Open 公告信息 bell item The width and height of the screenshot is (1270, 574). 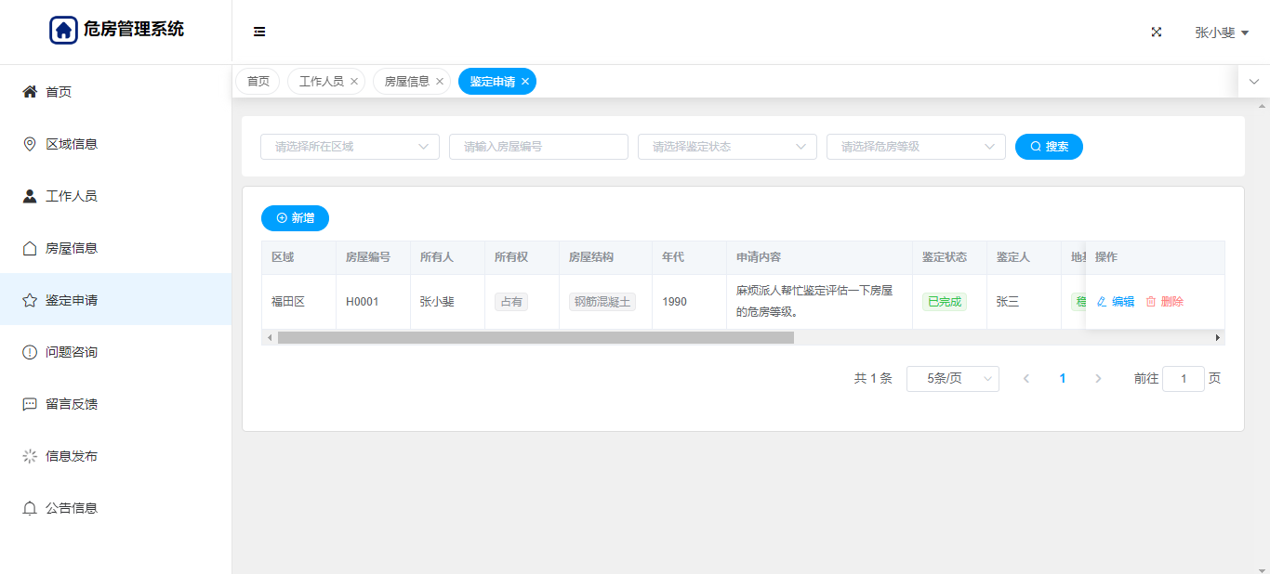[x=72, y=508]
